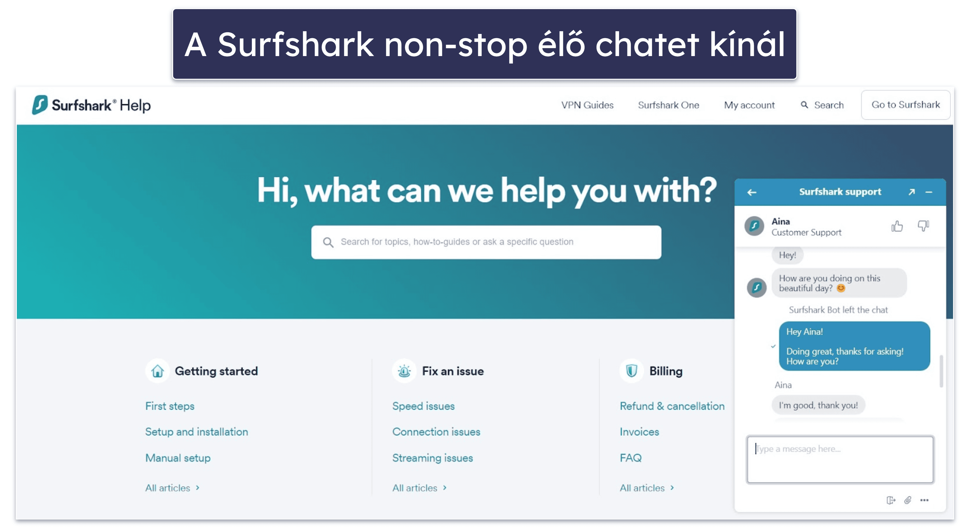Click the magnifier icon in main search box
The image size is (965, 530).
point(328,242)
